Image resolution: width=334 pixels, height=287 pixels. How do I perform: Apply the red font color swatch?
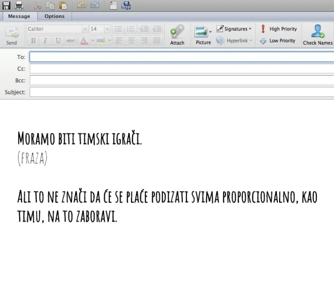pos(83,40)
